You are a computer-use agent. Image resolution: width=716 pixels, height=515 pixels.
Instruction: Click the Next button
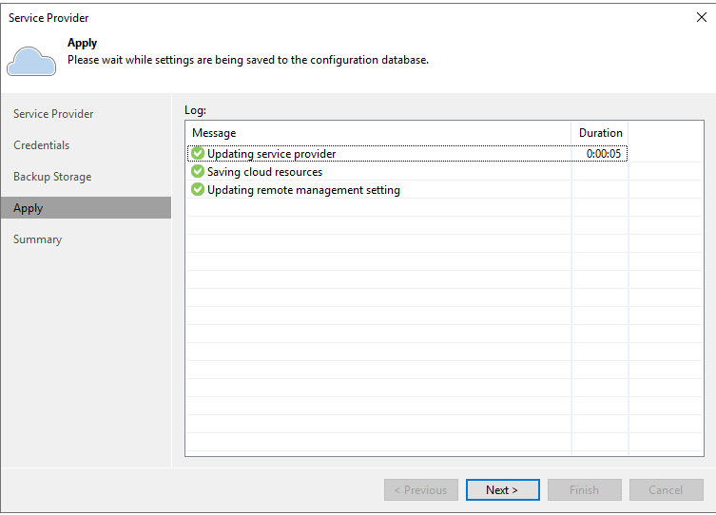coord(502,489)
